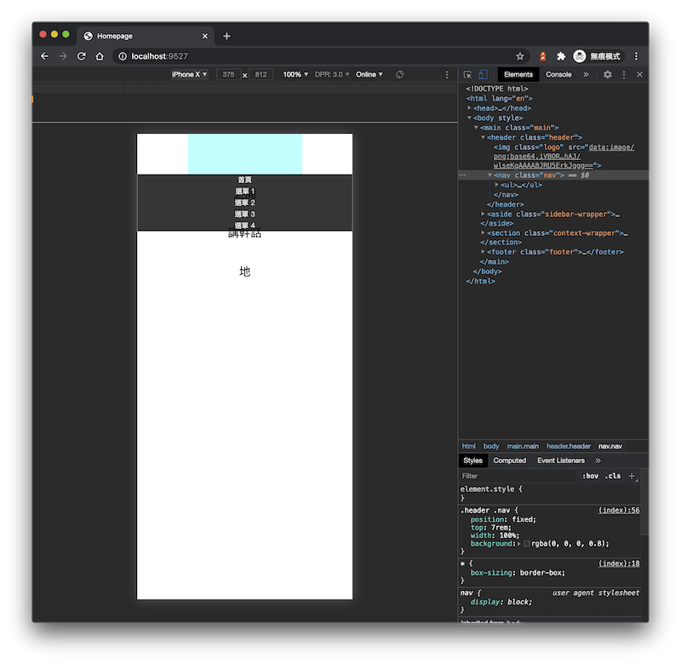Screen dimensions: 681x665
Task: Switch to the Computed tab
Action: 509,461
